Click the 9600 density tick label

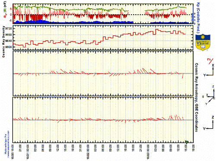9,47
